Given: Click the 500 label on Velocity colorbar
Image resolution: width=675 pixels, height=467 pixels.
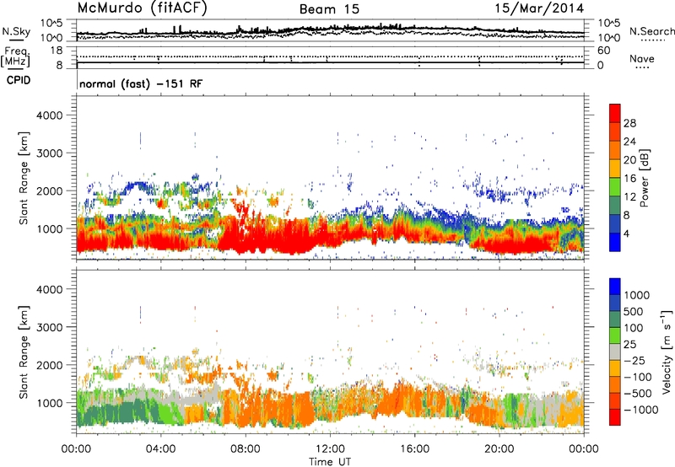Looking at the screenshot, I should (635, 311).
